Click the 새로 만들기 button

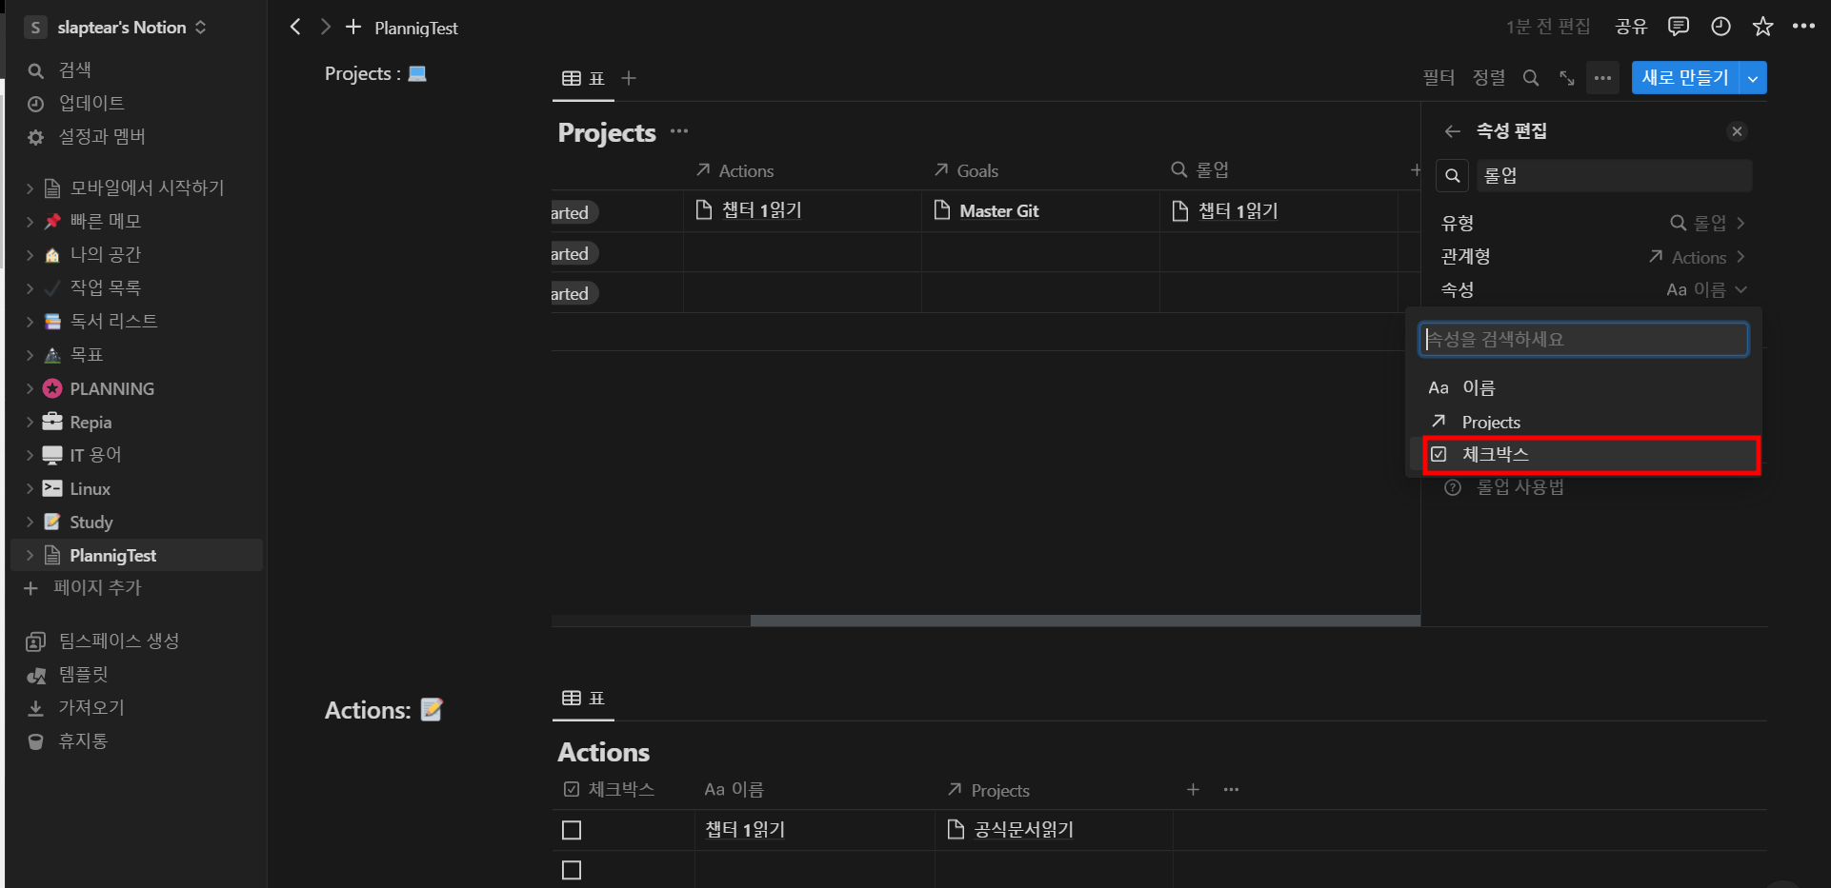(x=1684, y=78)
